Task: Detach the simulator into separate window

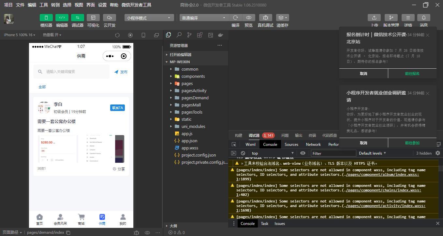Action: click(x=156, y=35)
